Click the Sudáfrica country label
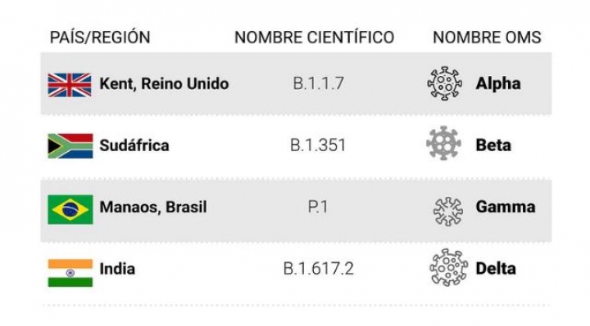This screenshot has height=326, width=590. 134,145
